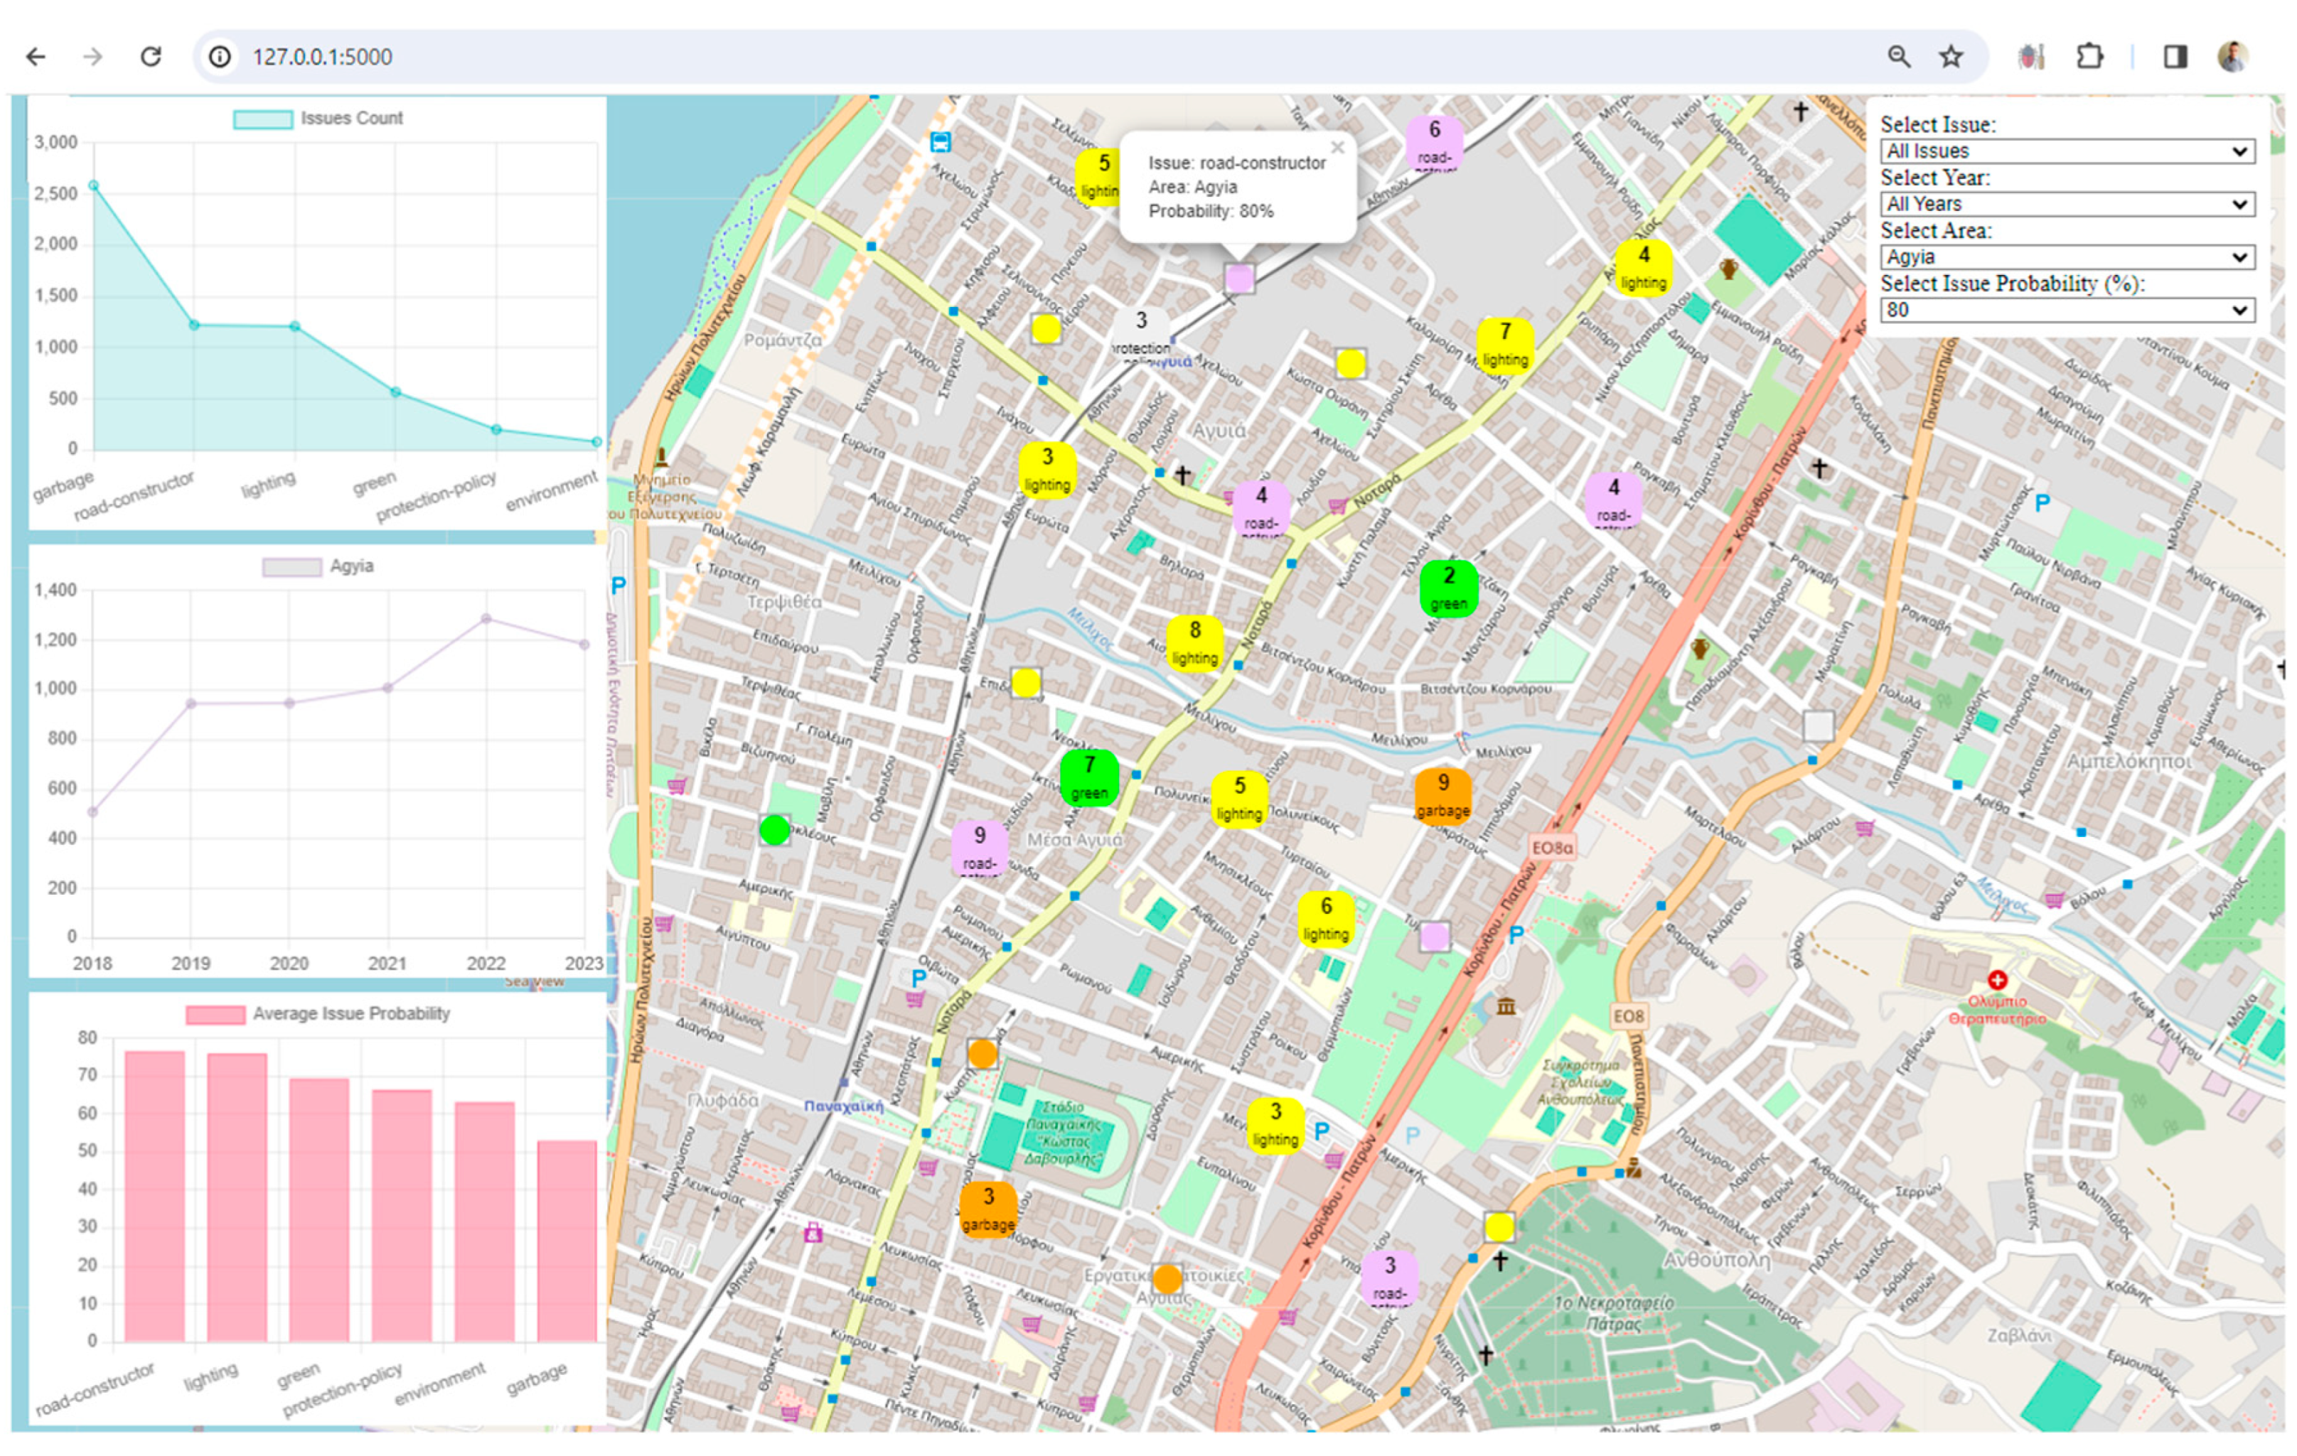Click the bookmark star icon
2297x1456 pixels.
[x=1951, y=58]
